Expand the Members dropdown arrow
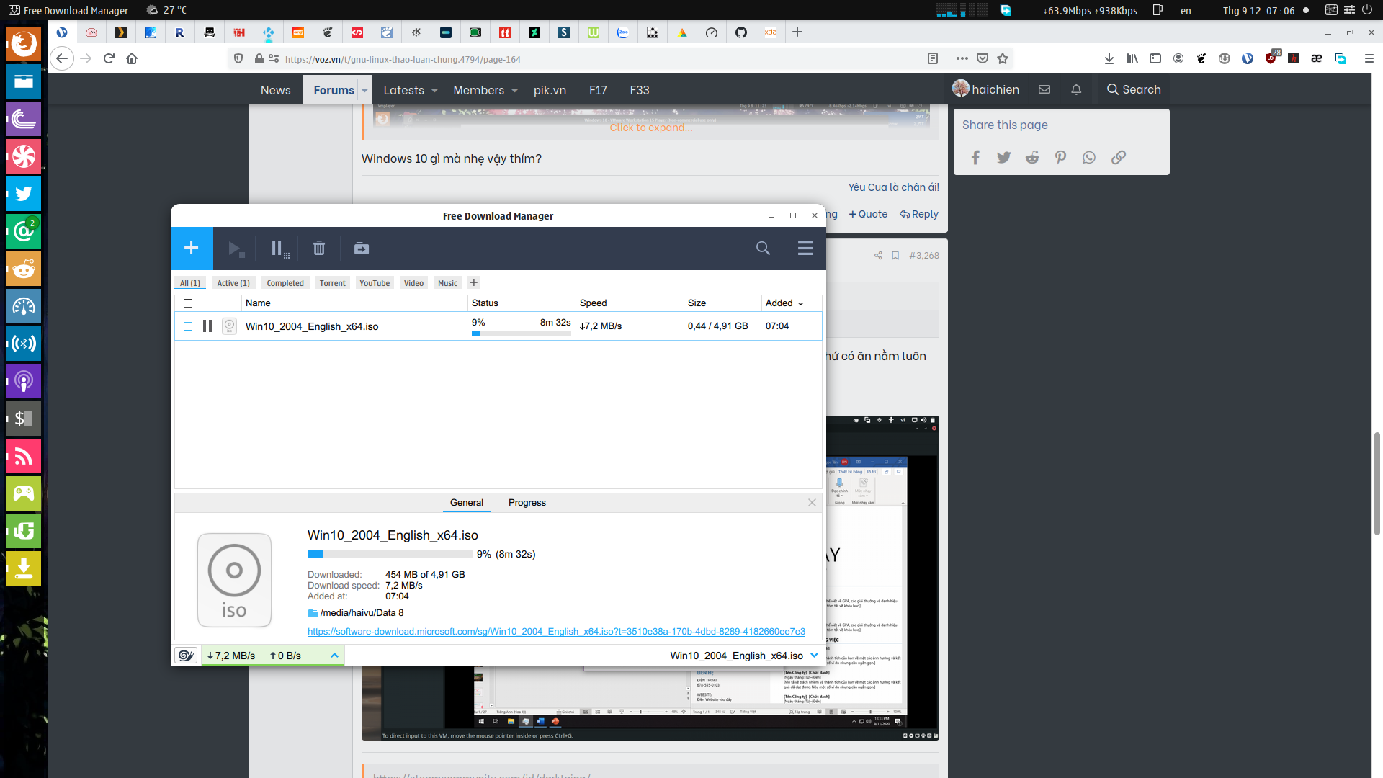This screenshot has width=1383, height=778. 514,91
